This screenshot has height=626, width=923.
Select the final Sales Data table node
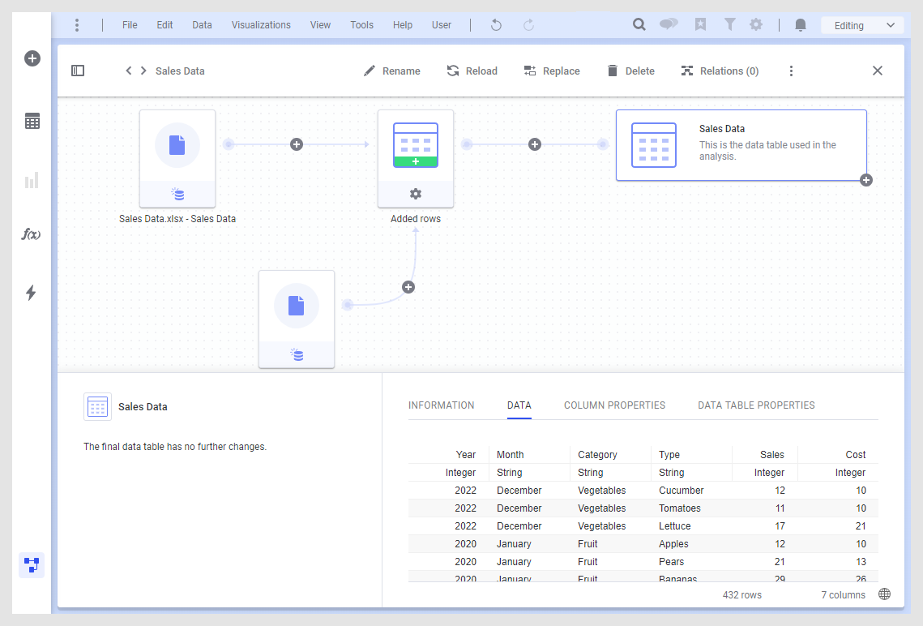(741, 145)
